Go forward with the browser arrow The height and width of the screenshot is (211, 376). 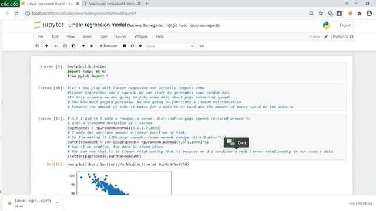pyautogui.click(x=7, y=13)
